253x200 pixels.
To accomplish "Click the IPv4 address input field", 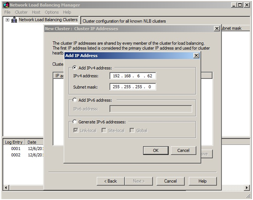I will 133,76.
